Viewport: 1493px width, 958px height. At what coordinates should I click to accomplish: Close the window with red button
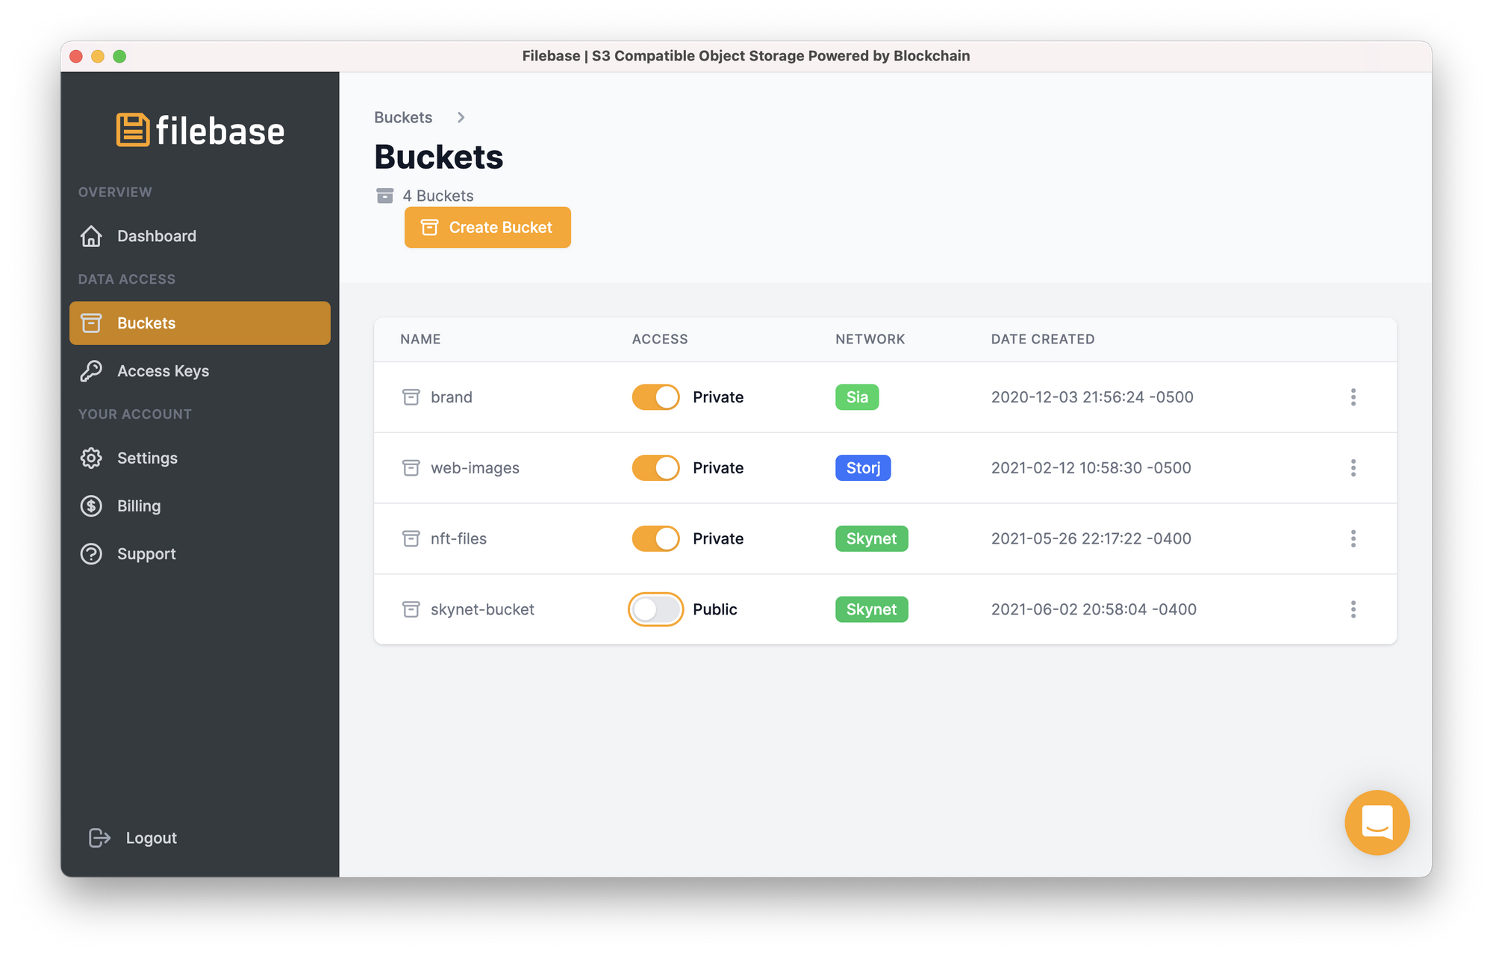tap(76, 56)
